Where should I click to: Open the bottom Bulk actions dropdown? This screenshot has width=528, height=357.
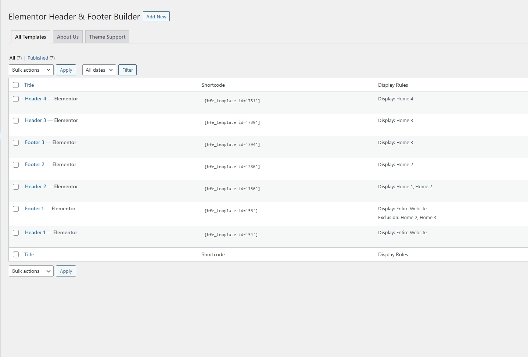point(31,271)
